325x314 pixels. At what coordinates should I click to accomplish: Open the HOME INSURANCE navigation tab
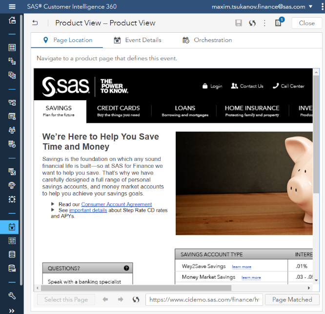point(252,111)
